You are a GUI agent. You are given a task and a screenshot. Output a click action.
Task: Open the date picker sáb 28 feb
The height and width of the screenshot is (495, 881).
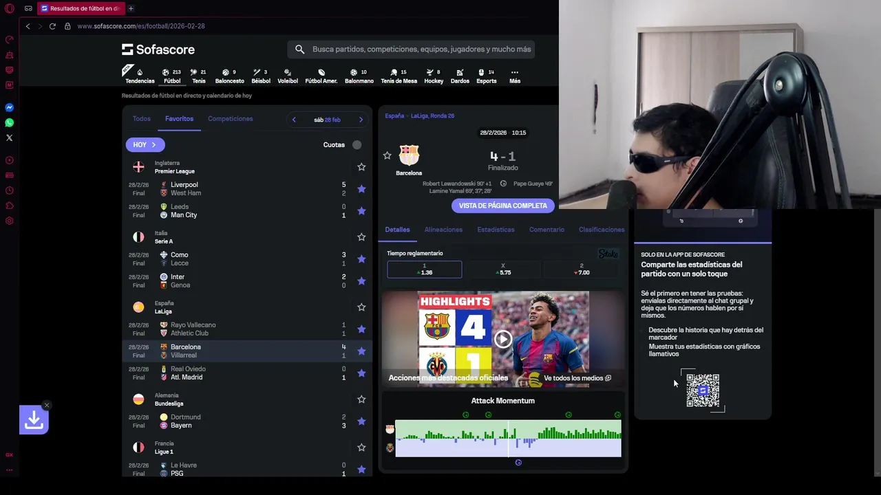[x=327, y=120]
